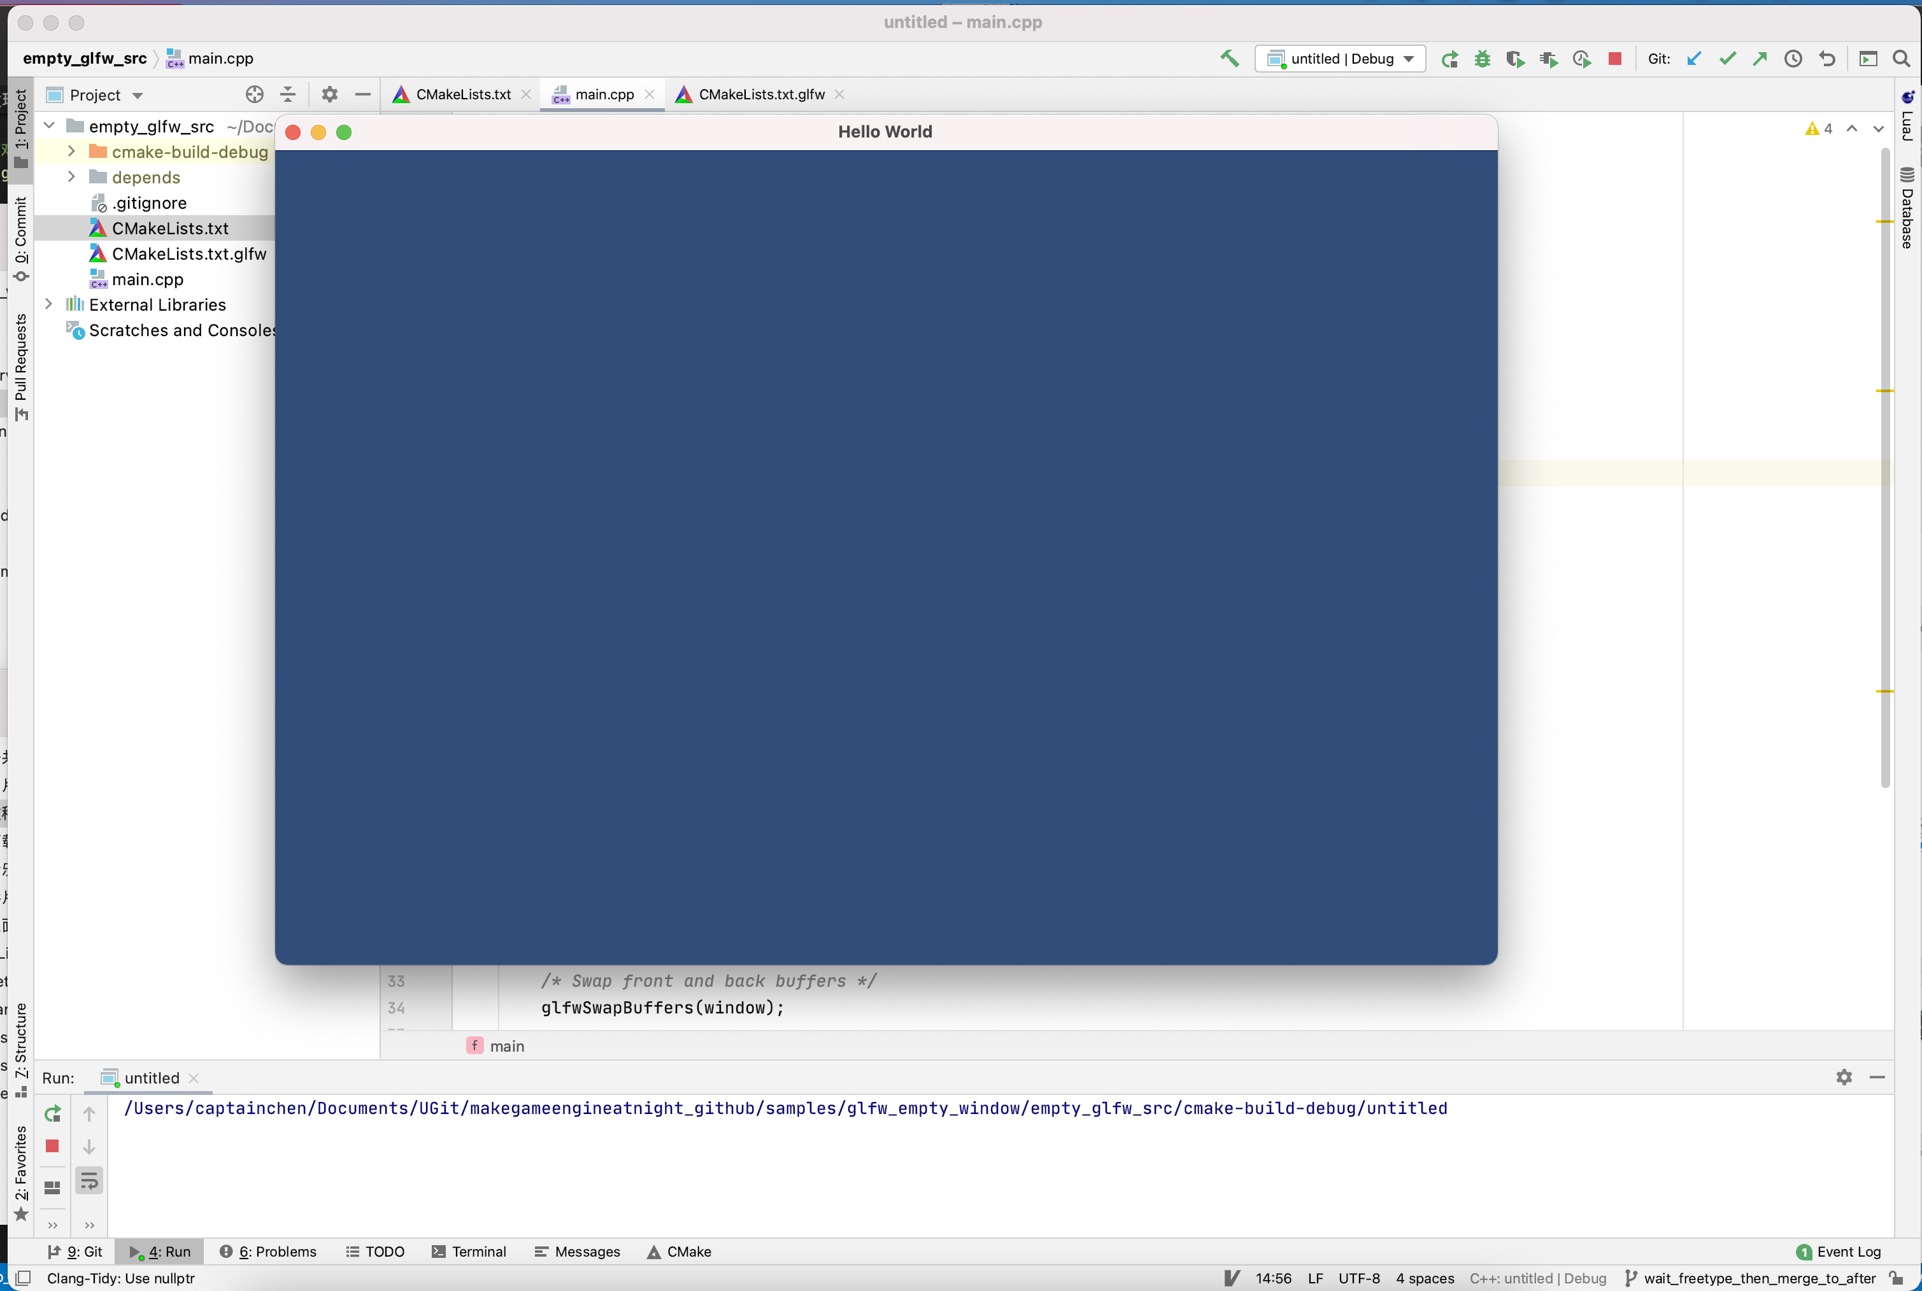Select .gitignore in project tree

point(149,202)
